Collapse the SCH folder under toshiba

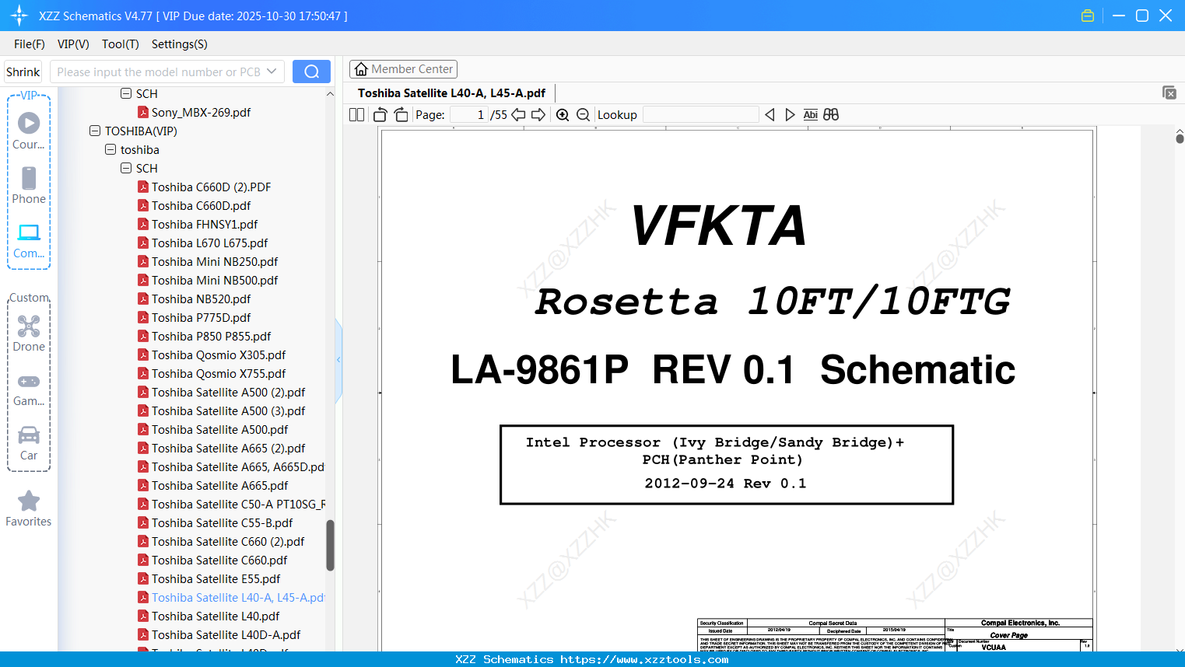pos(126,168)
